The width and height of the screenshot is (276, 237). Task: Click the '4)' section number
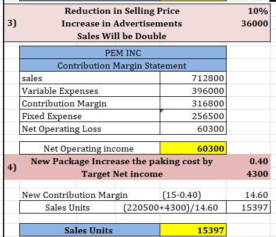coord(12,167)
